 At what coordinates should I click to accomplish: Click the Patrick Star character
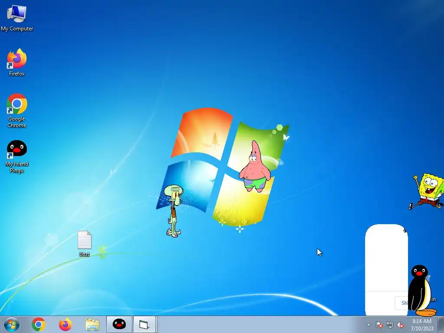tap(255, 166)
